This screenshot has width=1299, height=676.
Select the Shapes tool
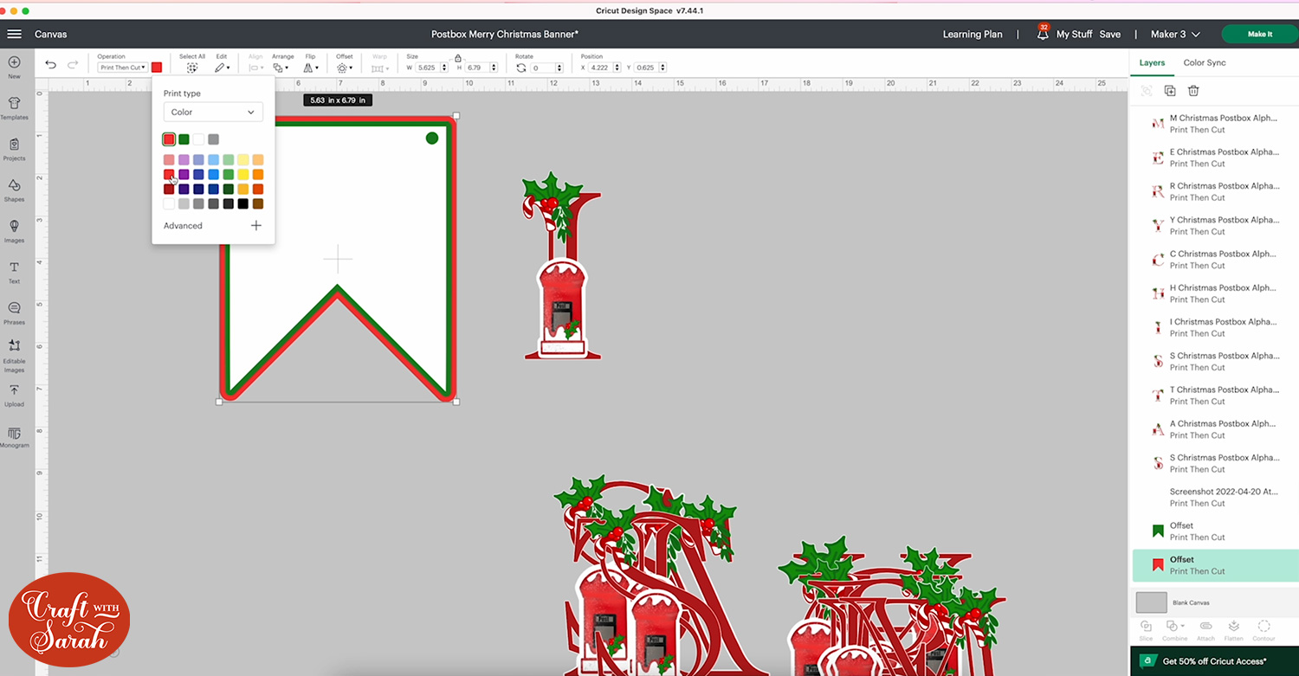(x=14, y=189)
